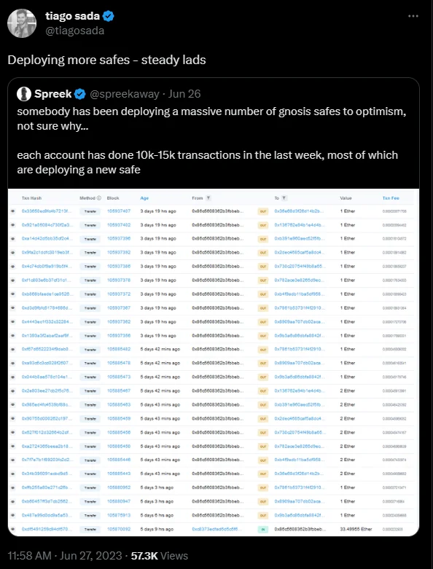Toggle eye icon for block 105937407 row

click(12, 211)
